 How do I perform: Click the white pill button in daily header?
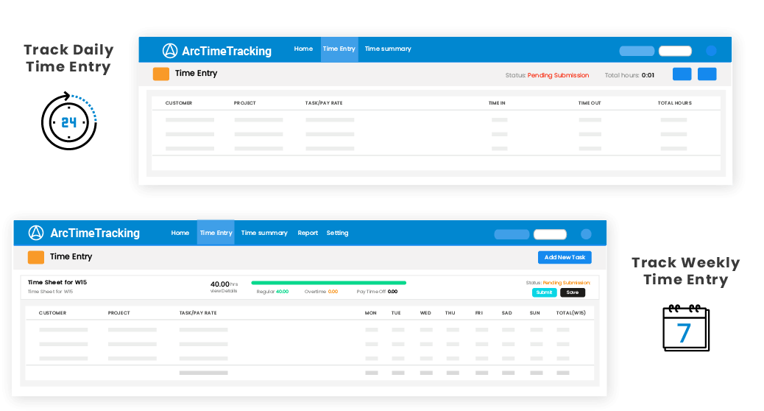pyautogui.click(x=676, y=51)
